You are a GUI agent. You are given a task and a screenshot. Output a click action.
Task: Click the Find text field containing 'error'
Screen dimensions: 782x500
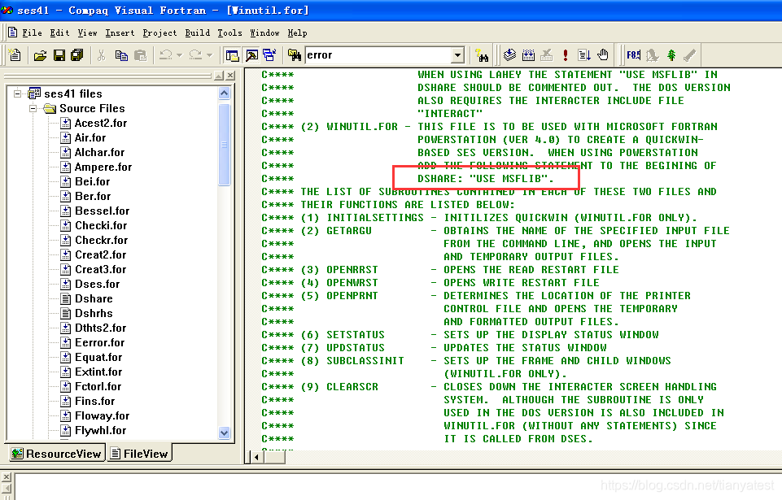tap(378, 55)
